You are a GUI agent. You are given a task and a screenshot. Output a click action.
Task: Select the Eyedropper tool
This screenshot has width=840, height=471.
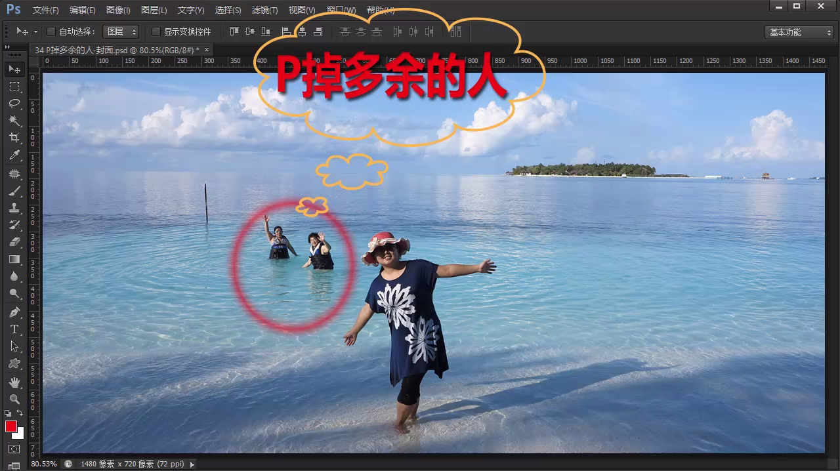[x=14, y=155]
